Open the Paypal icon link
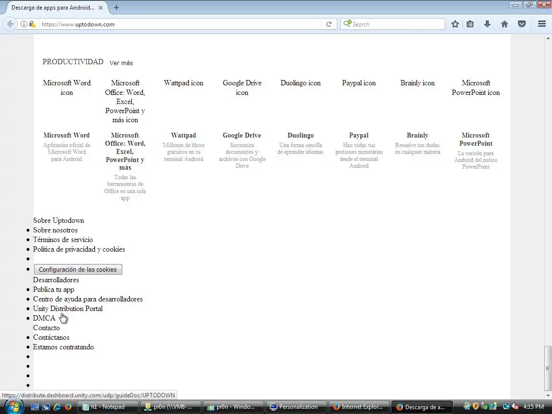552x414 pixels. pos(359,83)
